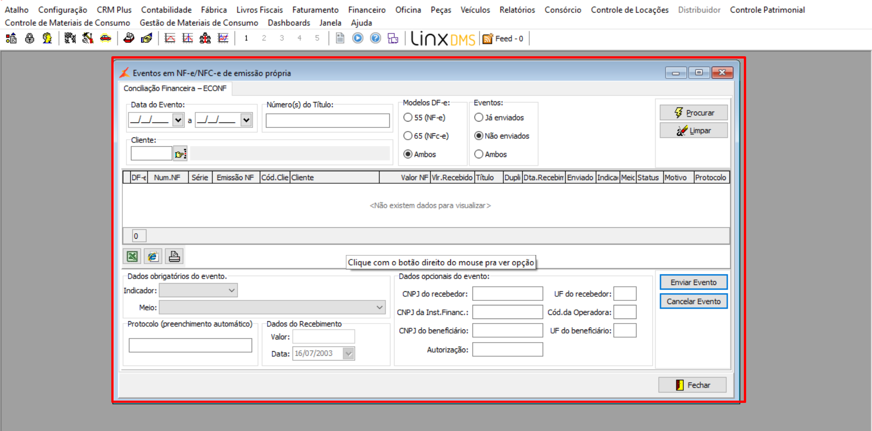Print the grid with printer icon
Viewport: 872px width, 431px height.
coord(174,257)
